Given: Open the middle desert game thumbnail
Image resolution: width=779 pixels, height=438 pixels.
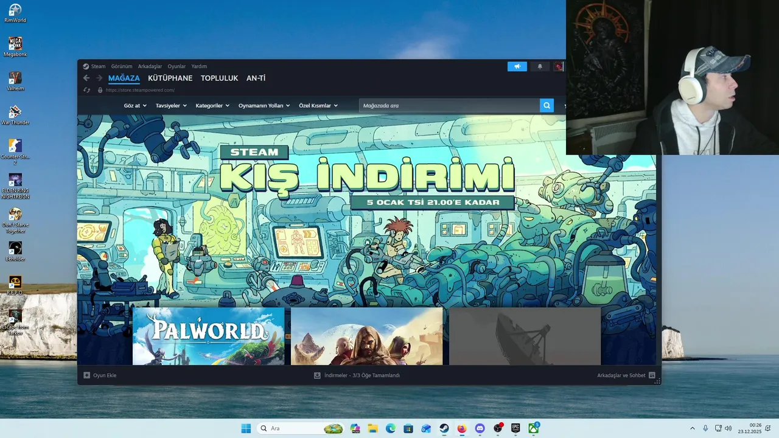Looking at the screenshot, I should [366, 336].
